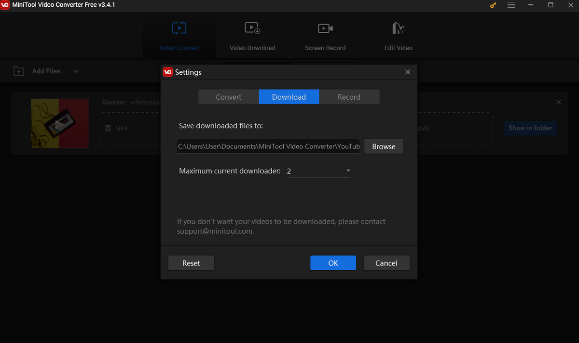Click the MiniTool app logo in title bar

pos(5,5)
